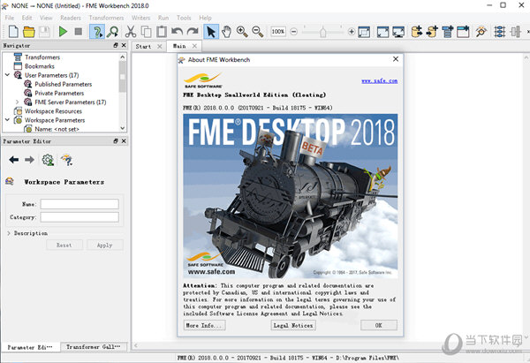
Task: Select Workspace Resources in Navigator
Action: pos(53,111)
